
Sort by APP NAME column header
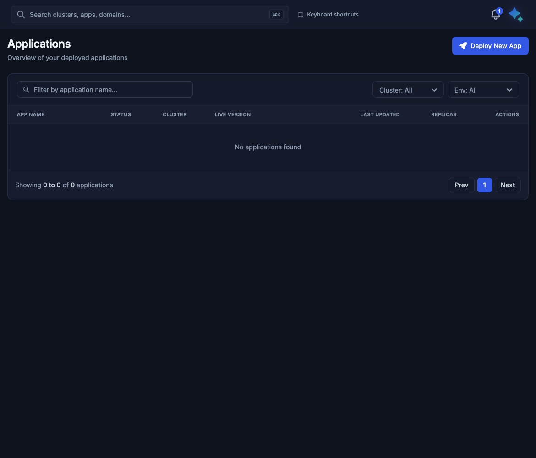click(x=31, y=115)
